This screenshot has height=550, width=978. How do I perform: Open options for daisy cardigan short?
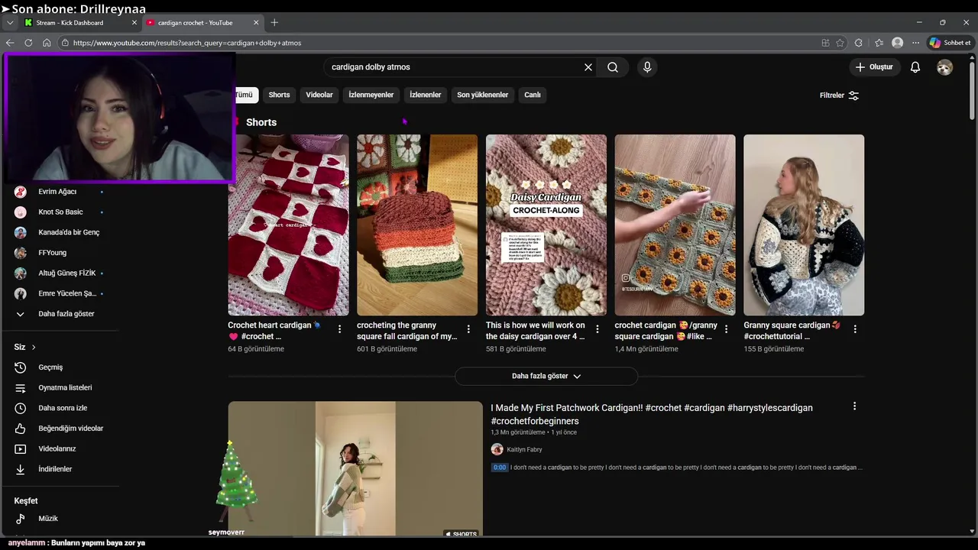597,329
